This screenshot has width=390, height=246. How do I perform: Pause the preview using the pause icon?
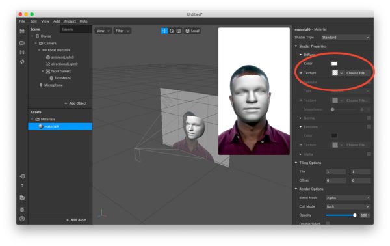click(x=22, y=52)
